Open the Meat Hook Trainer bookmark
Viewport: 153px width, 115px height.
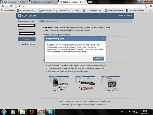[135, 10]
